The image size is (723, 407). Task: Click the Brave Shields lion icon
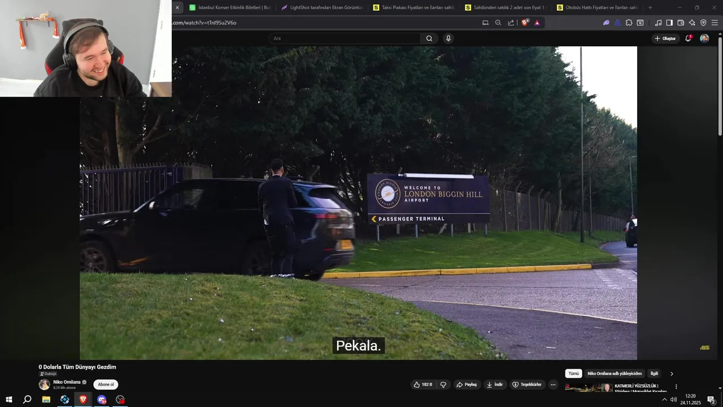pos(525,23)
